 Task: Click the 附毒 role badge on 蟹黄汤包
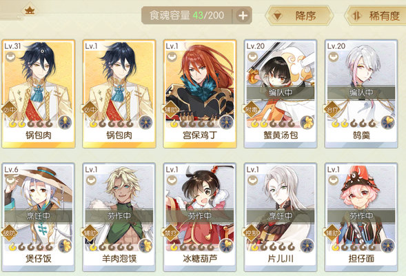click(x=251, y=110)
